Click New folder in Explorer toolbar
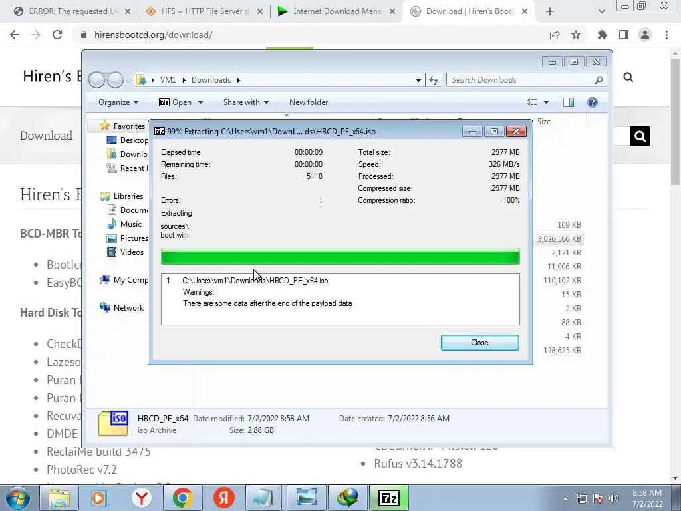Screen dimensions: 681x511 (x=309, y=102)
